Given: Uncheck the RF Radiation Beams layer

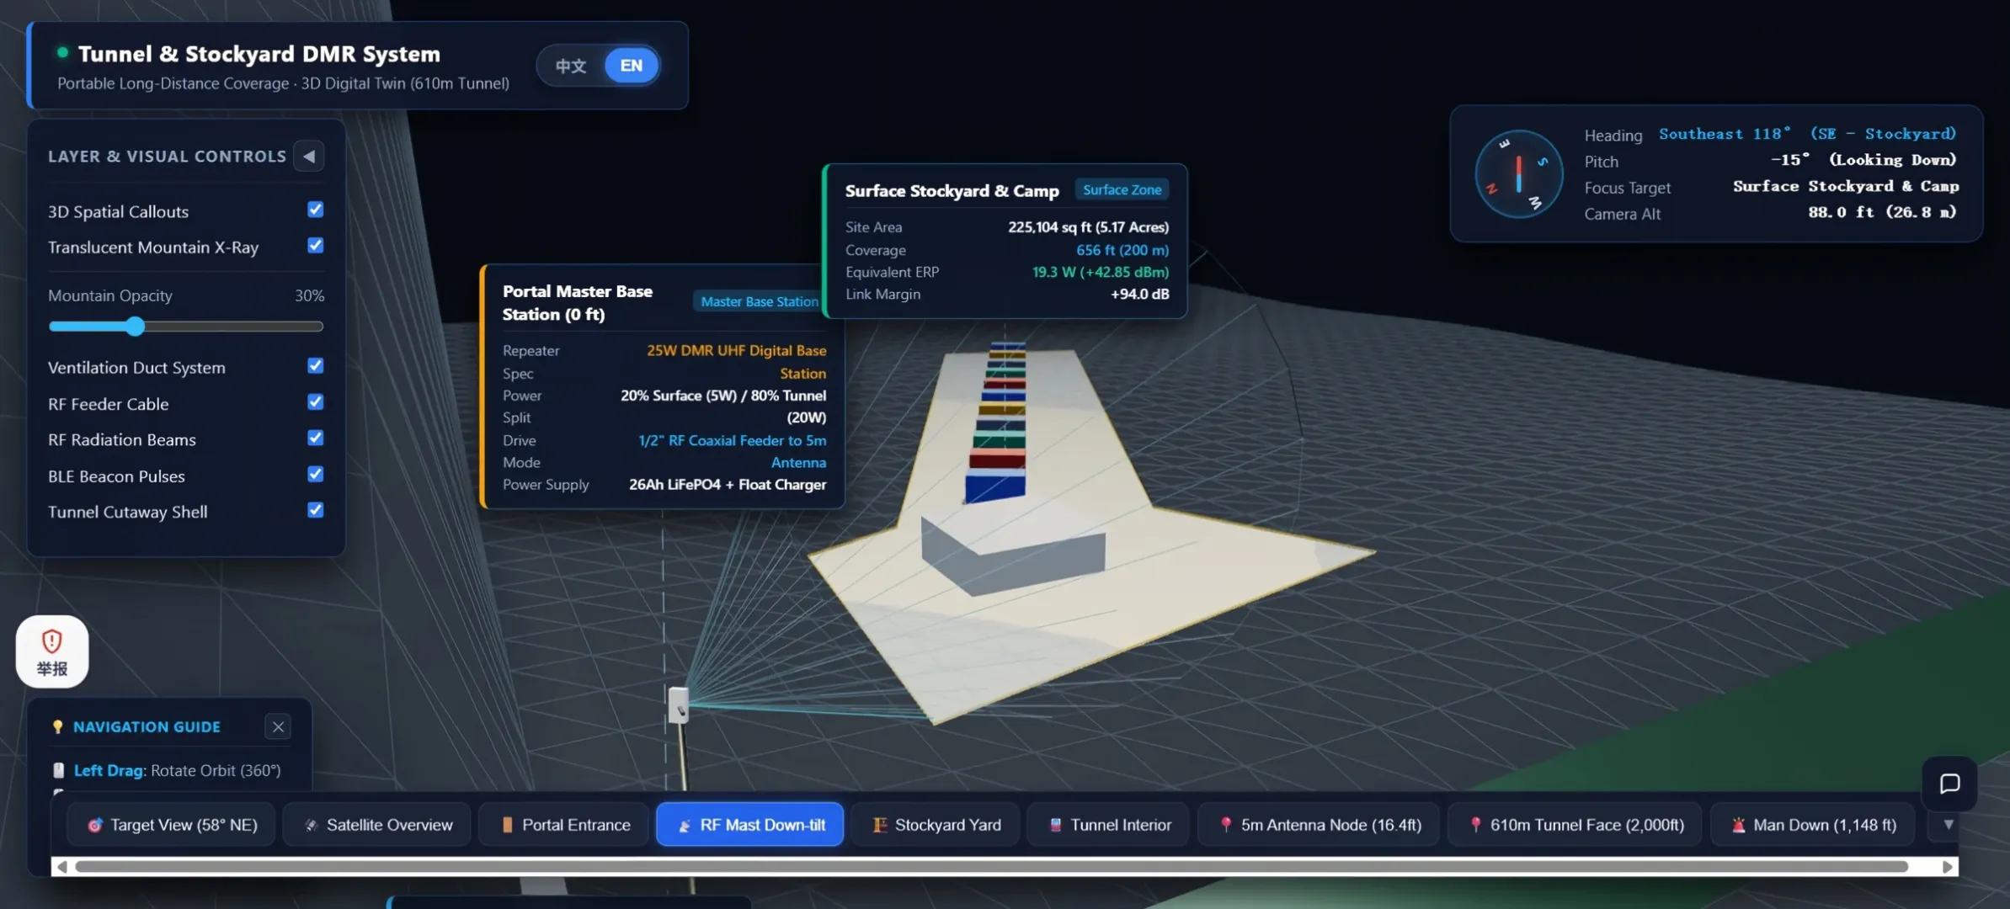Looking at the screenshot, I should coord(316,439).
